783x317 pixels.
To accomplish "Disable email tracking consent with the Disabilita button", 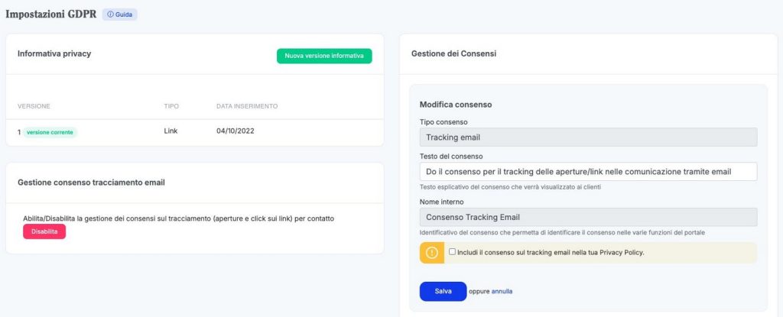I will point(44,231).
